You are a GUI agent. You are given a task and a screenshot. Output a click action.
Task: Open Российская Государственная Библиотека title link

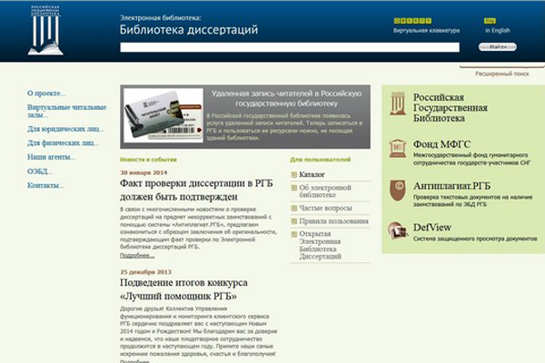click(451, 107)
